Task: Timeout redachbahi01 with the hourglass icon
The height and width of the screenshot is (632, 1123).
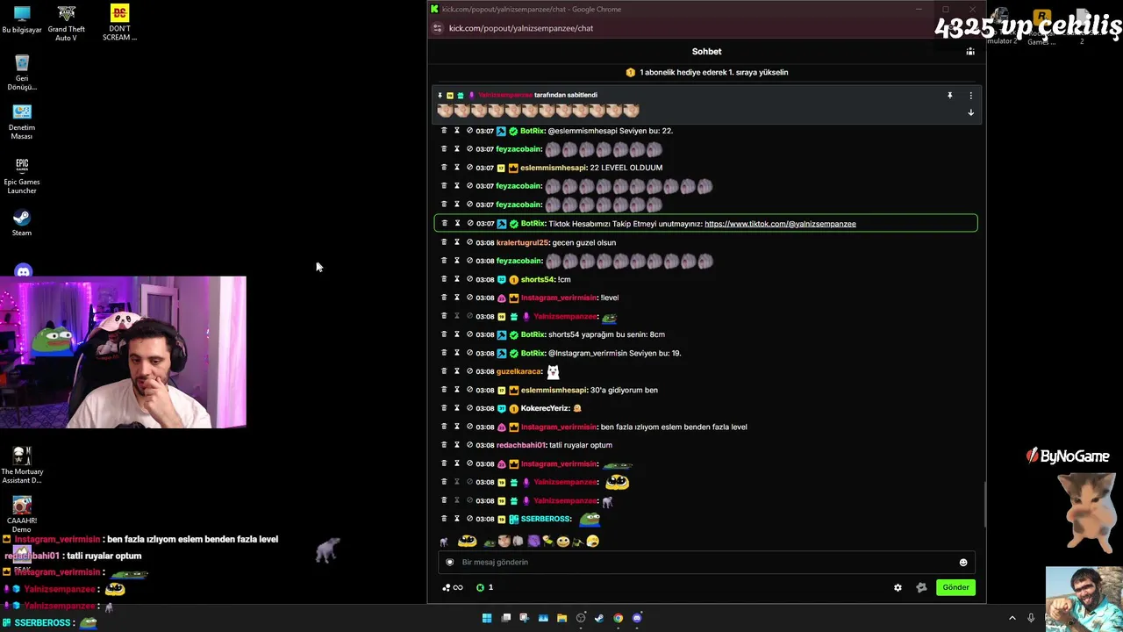Action: 456,445
